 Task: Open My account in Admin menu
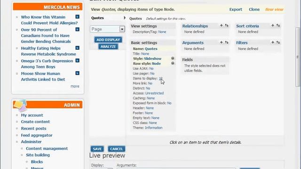[x=32, y=115]
